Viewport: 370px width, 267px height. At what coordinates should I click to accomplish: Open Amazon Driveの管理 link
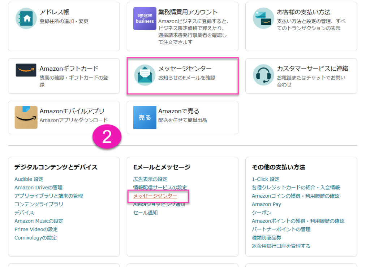(38, 188)
